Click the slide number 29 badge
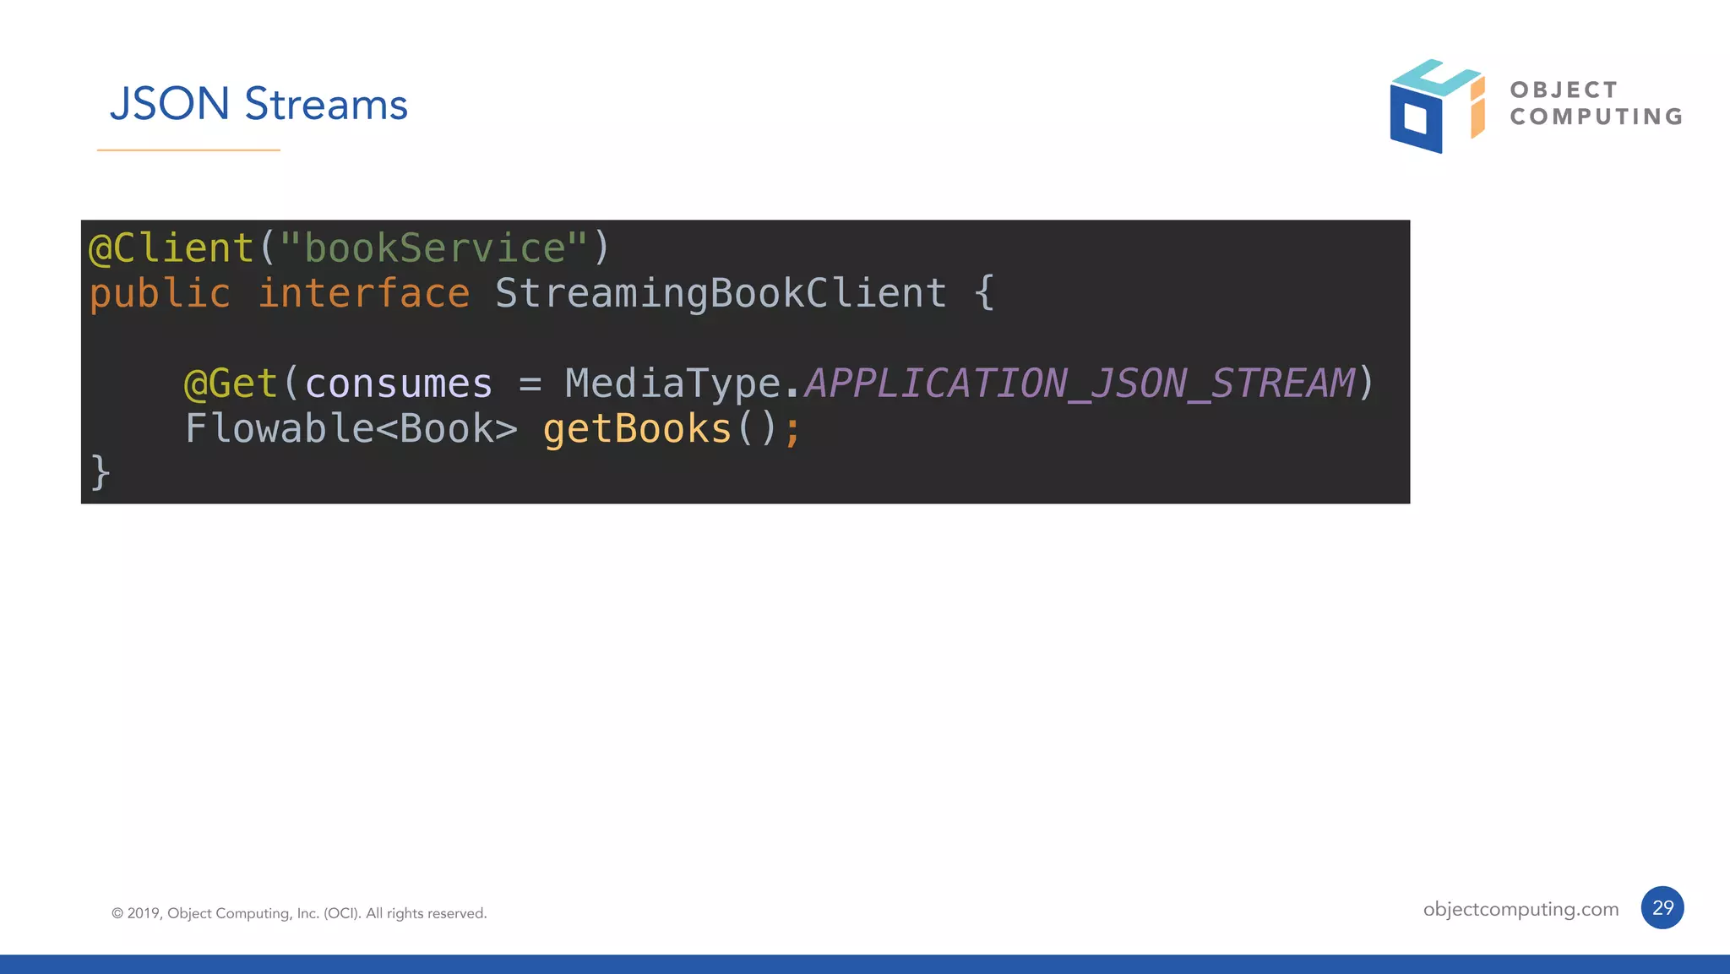This screenshot has width=1730, height=974. 1662,908
